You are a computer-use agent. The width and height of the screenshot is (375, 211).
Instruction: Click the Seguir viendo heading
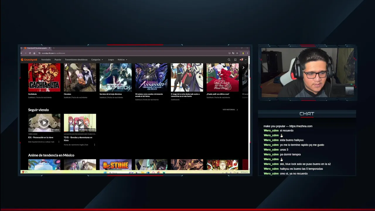click(38, 110)
